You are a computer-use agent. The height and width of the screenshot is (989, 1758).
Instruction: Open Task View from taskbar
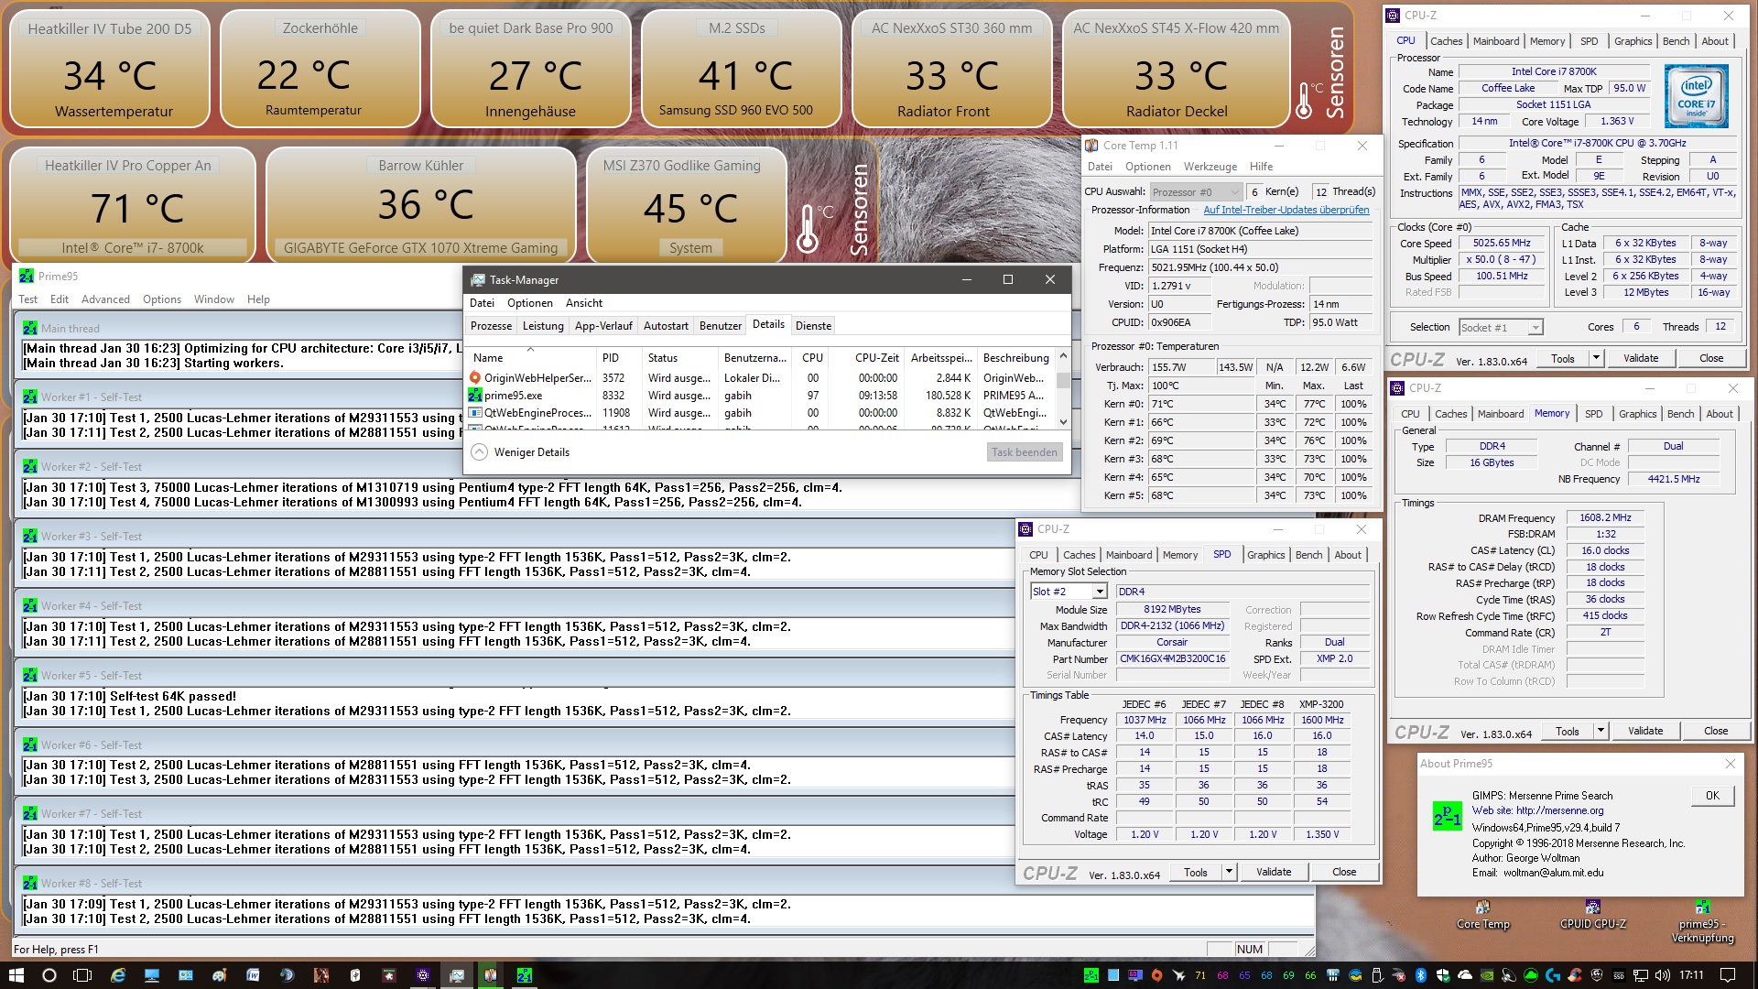(x=82, y=975)
